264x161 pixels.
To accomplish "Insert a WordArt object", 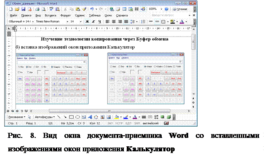I will pyautogui.click(x=90, y=117).
